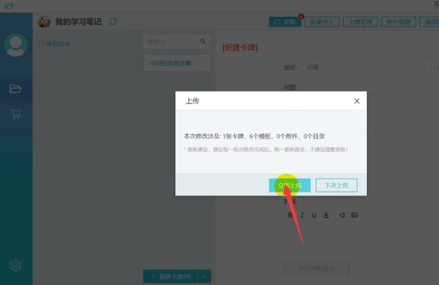This screenshot has width=439, height=285.
Task: Click the 保存并新建 button
Action: pos(317,268)
